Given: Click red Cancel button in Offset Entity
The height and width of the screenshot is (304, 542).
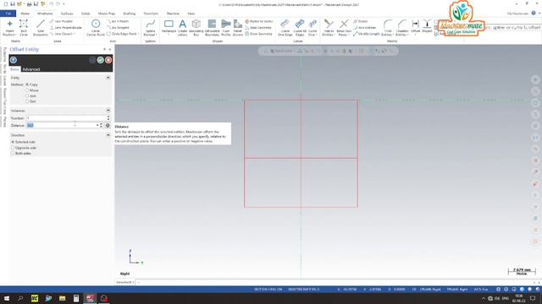Looking at the screenshot, I should click(x=108, y=60).
